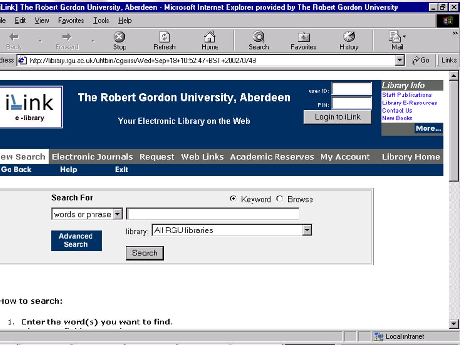Open the Back history dropdown arrow
This screenshot has height=345, width=460.
point(40,41)
